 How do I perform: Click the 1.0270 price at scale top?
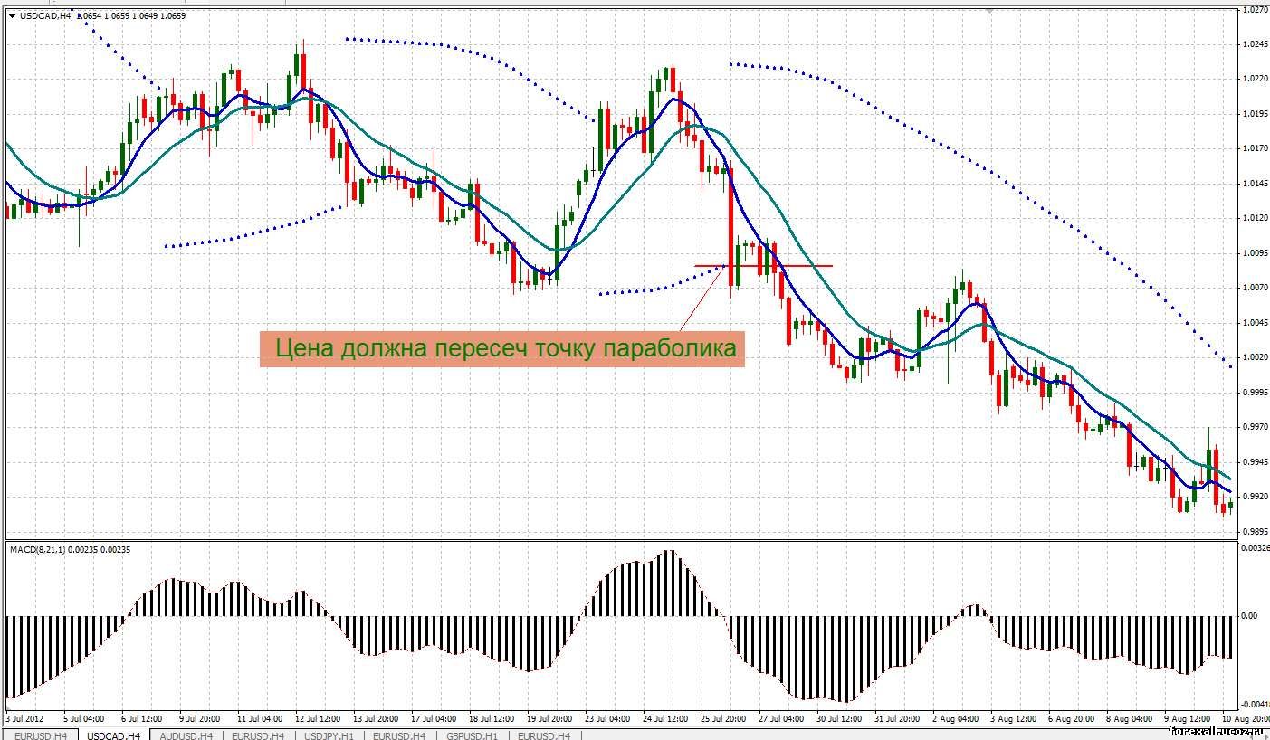pyautogui.click(x=1254, y=10)
